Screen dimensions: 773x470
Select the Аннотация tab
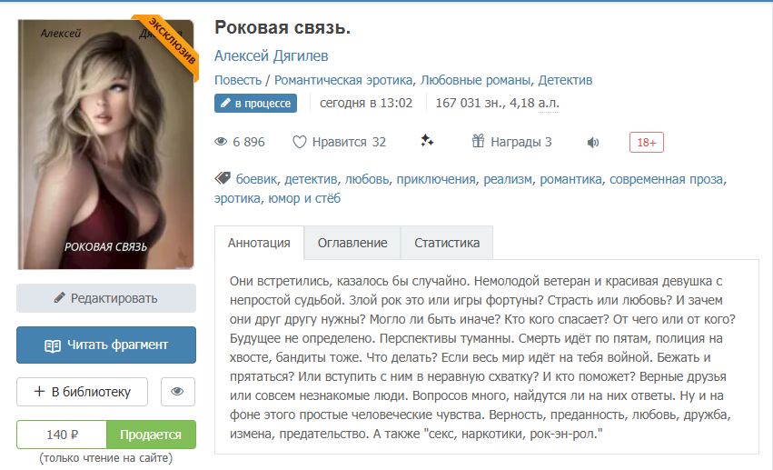pos(259,243)
